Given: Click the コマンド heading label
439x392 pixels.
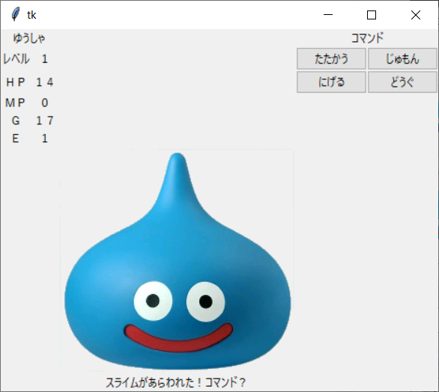Looking at the screenshot, I should click(367, 38).
